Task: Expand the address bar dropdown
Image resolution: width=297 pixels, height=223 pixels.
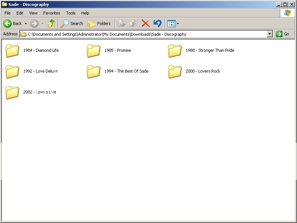Action: click(x=270, y=34)
